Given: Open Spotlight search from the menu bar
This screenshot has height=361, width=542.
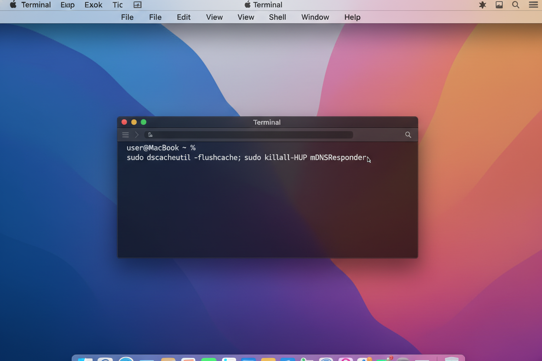Looking at the screenshot, I should (x=516, y=5).
